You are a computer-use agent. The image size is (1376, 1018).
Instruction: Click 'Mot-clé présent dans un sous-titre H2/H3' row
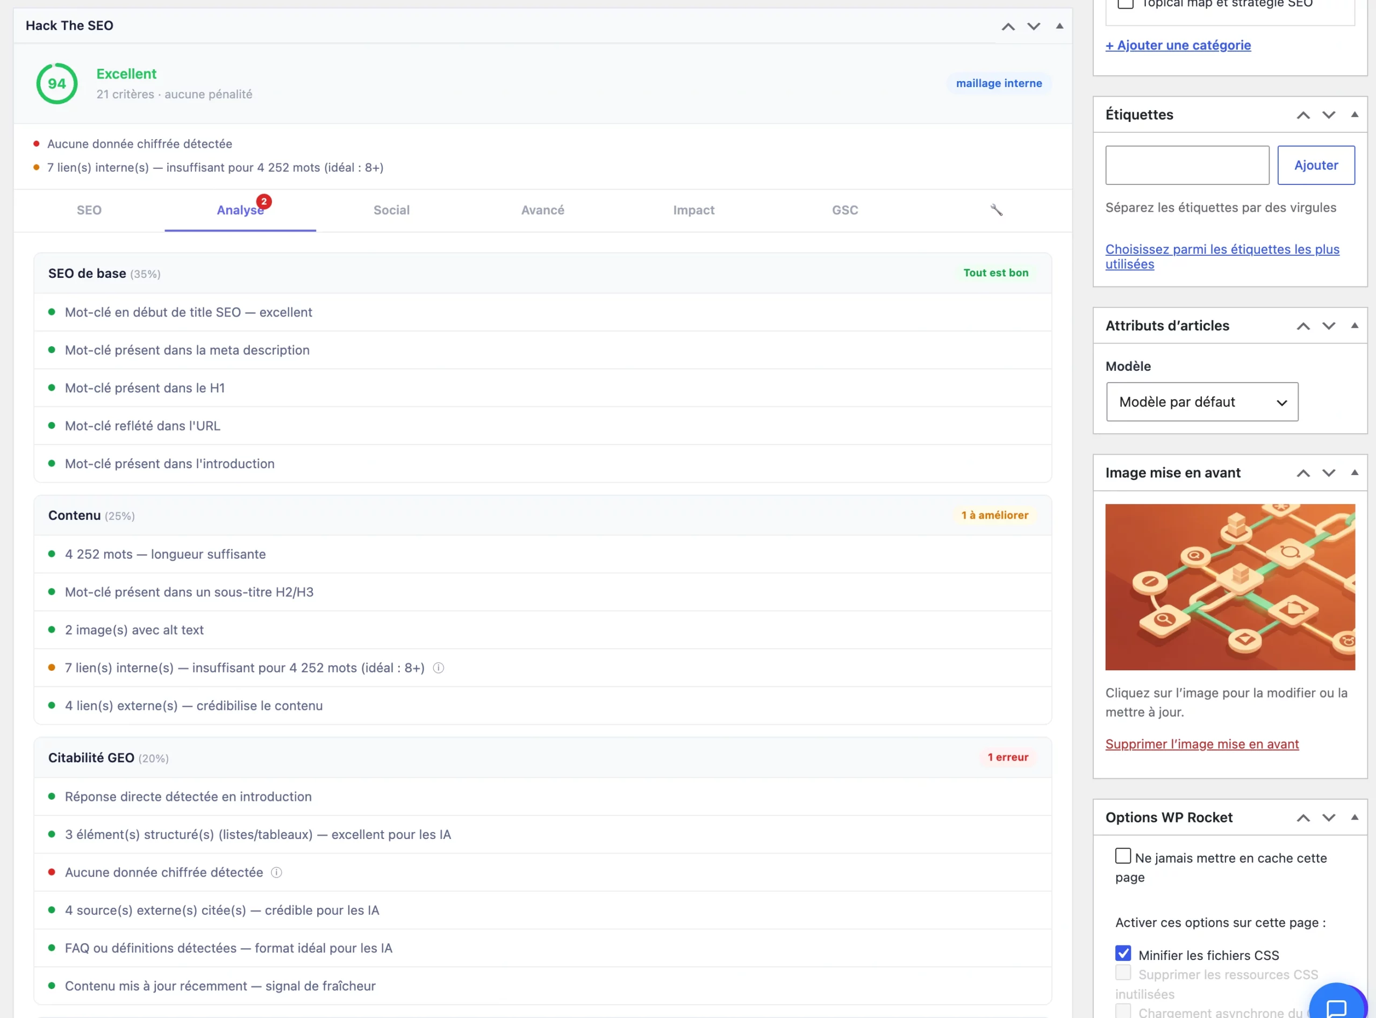(543, 592)
